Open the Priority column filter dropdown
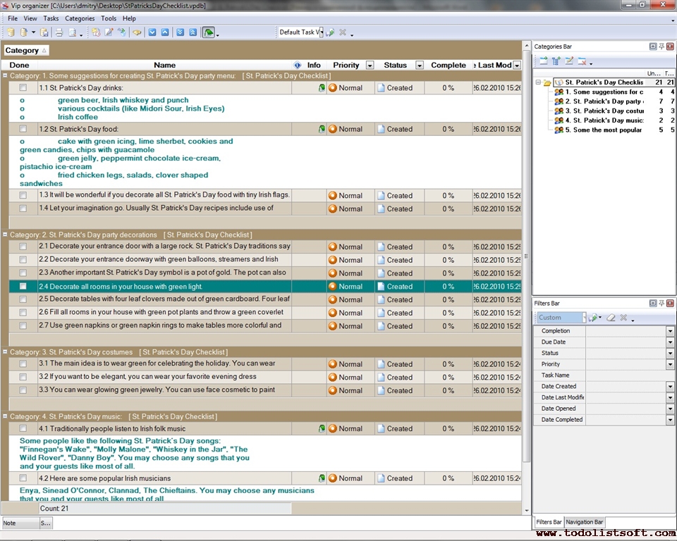This screenshot has width=677, height=541. click(370, 66)
